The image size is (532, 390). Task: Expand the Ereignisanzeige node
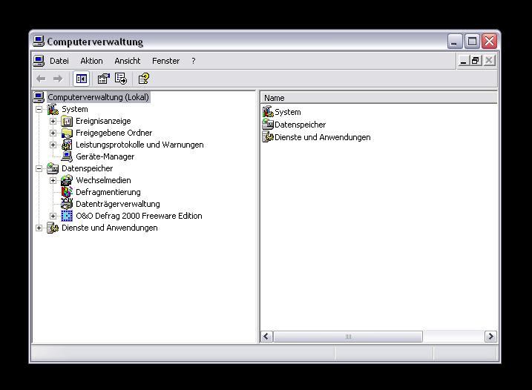53,121
